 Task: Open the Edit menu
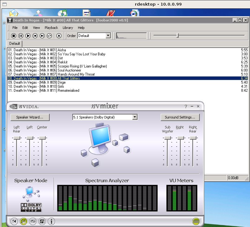click(25, 28)
